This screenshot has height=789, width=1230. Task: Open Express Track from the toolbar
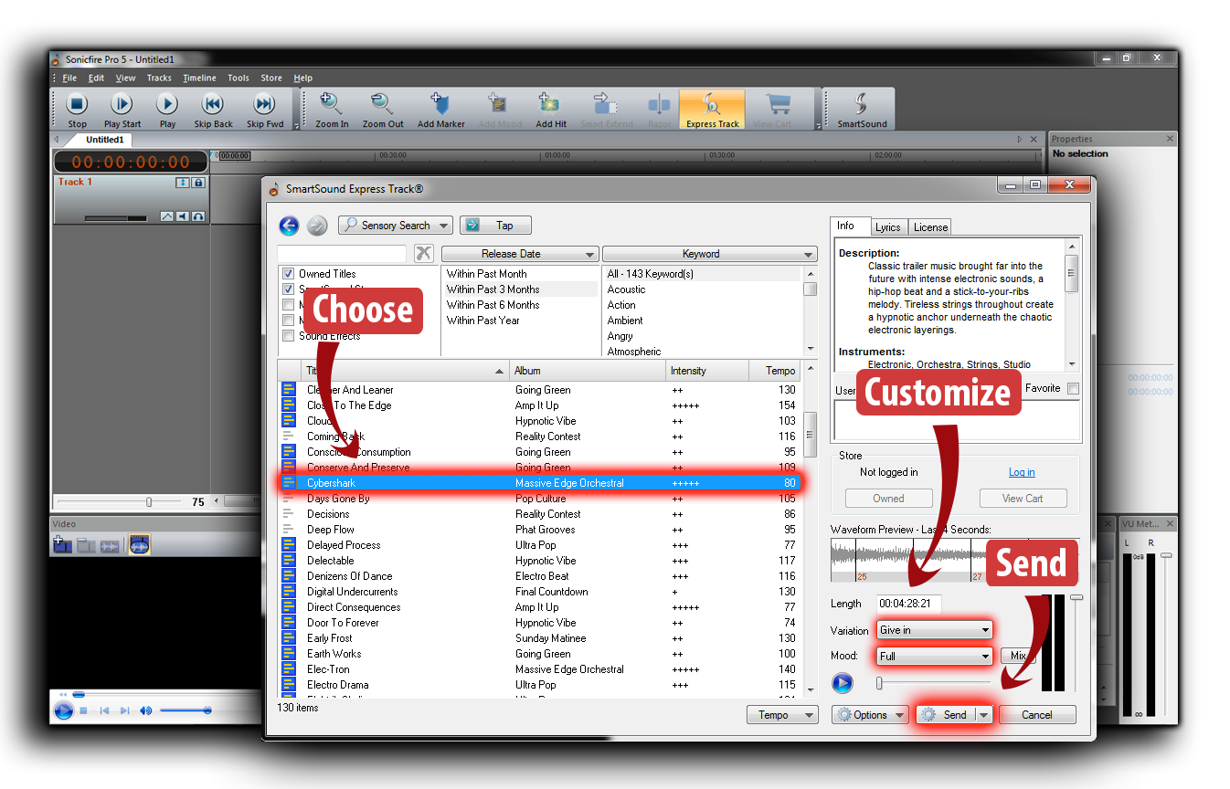712,110
